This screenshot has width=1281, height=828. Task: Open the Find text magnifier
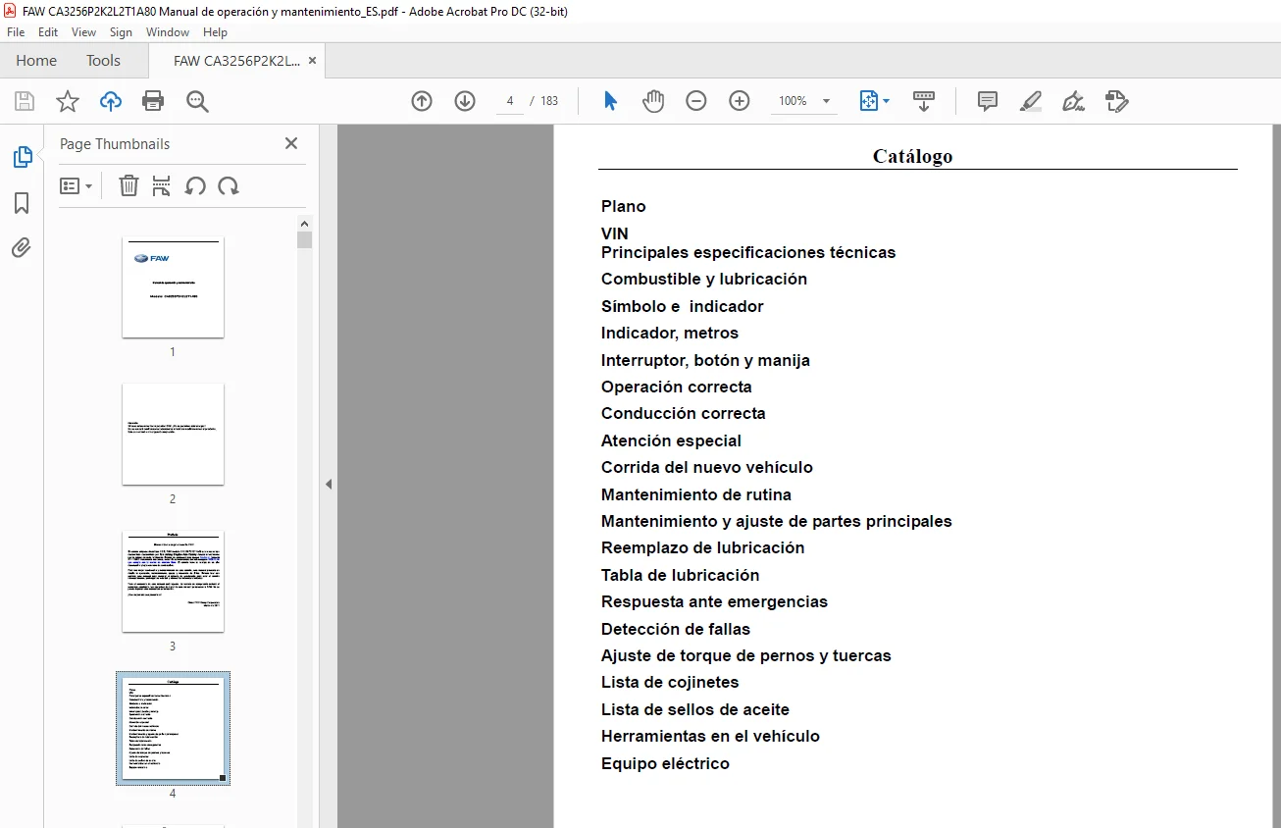pyautogui.click(x=197, y=101)
